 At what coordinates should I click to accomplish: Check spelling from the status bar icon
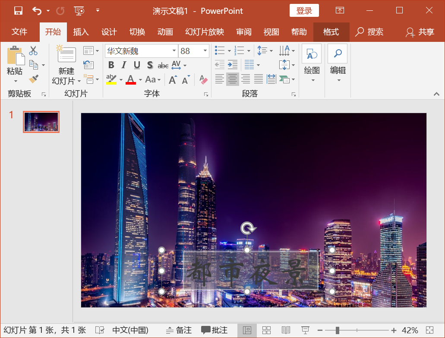click(100, 330)
